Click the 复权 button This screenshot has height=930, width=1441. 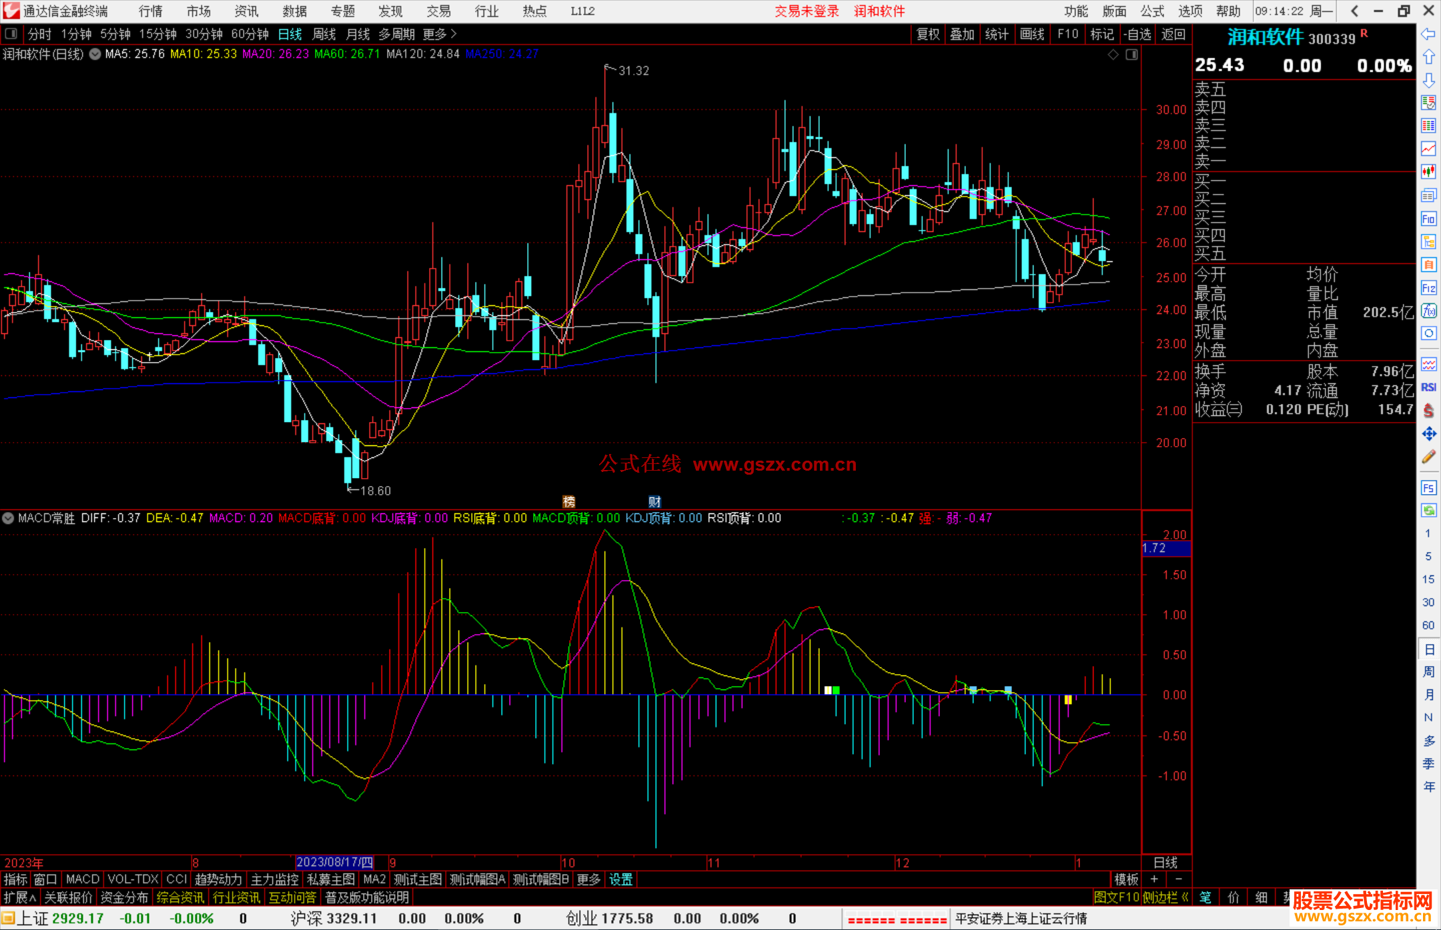pos(927,34)
